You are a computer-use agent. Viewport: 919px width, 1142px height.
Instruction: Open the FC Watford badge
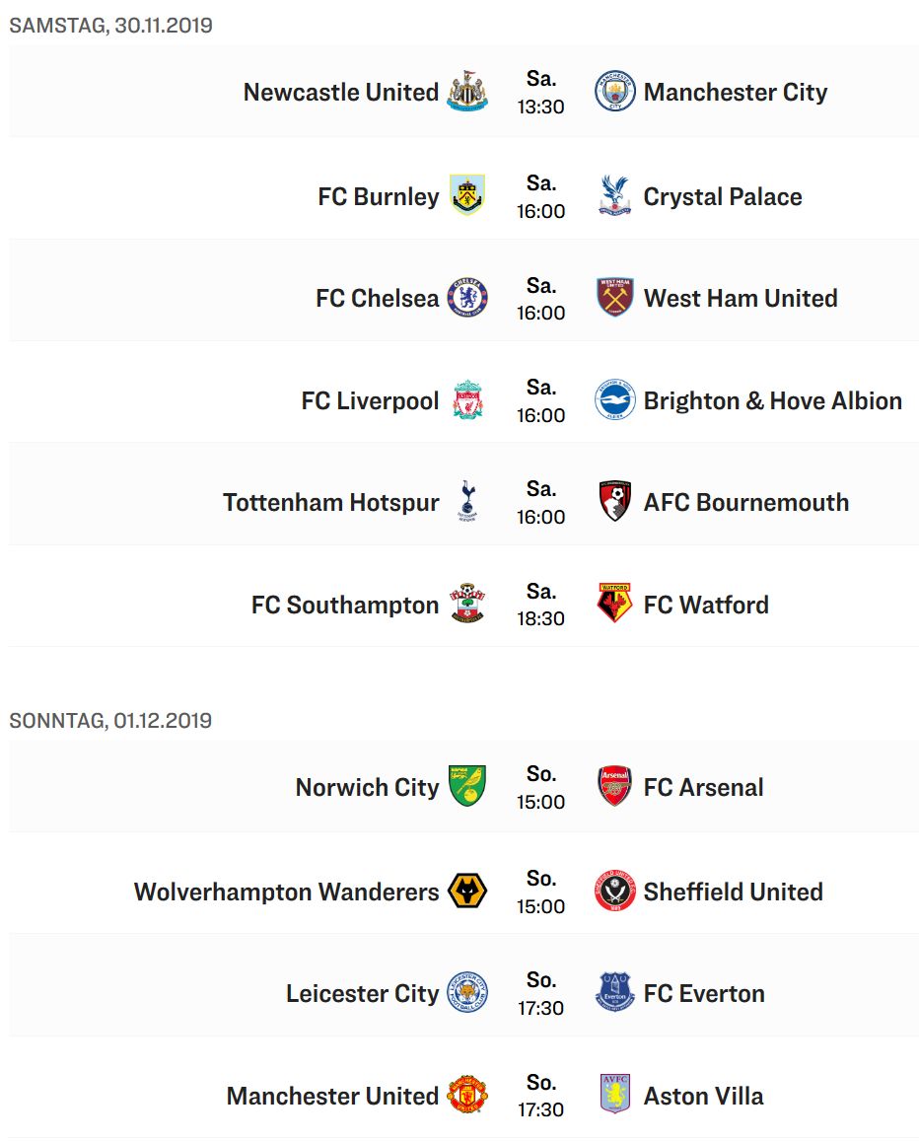(x=614, y=603)
